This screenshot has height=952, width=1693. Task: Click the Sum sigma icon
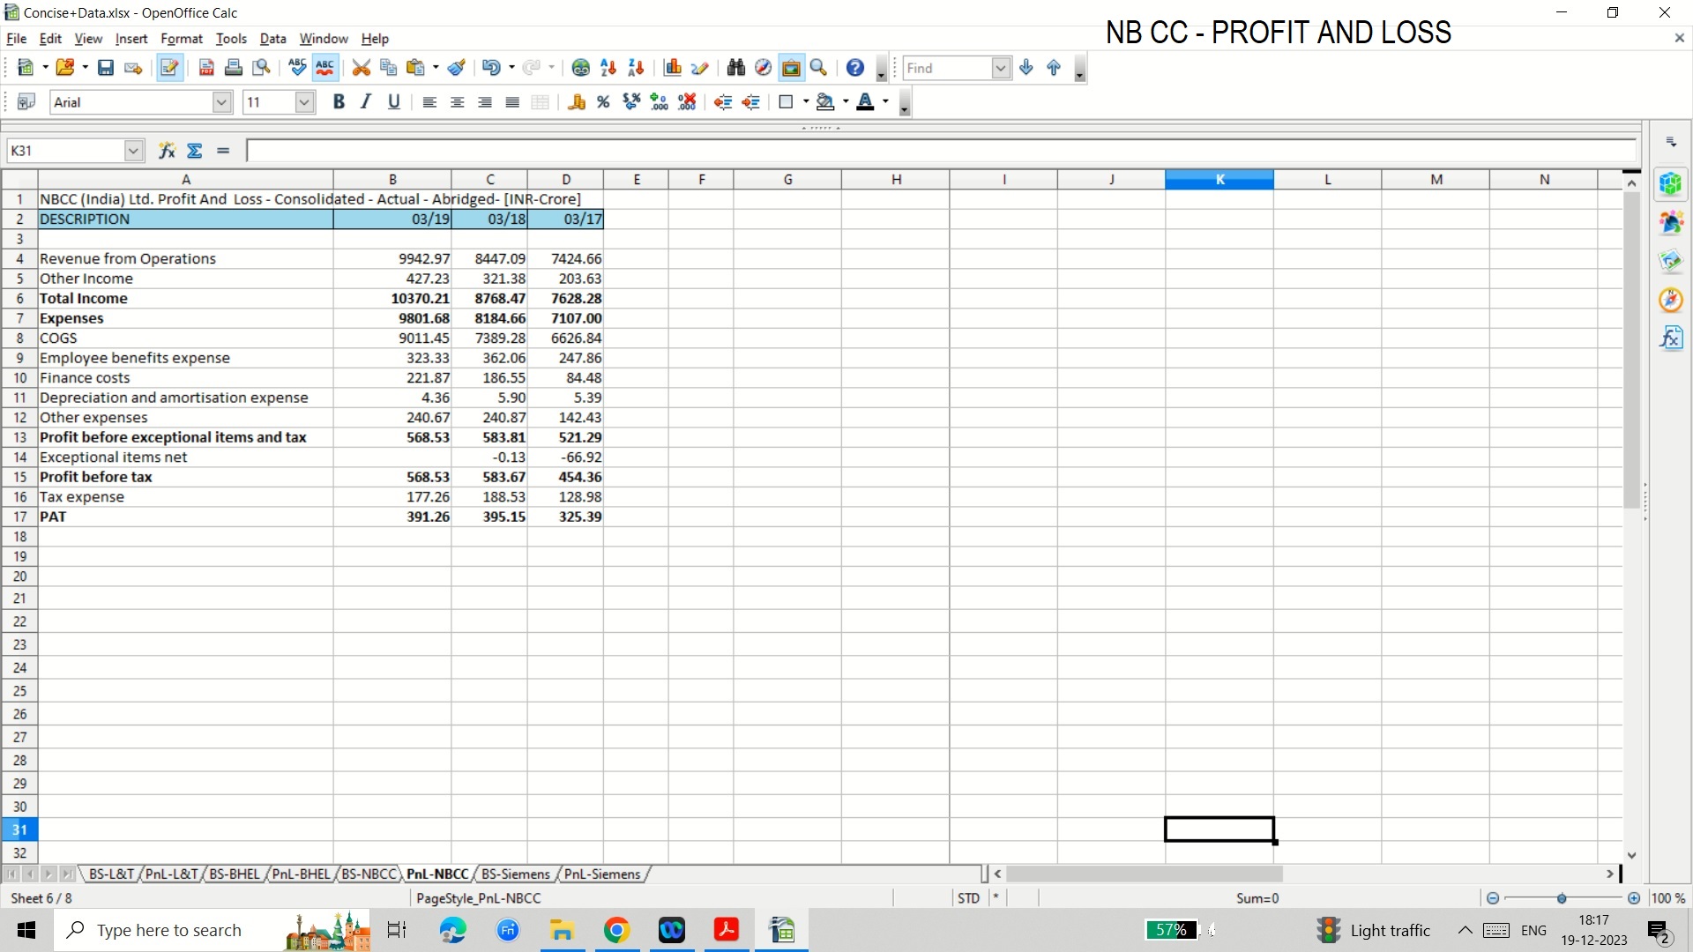point(195,151)
